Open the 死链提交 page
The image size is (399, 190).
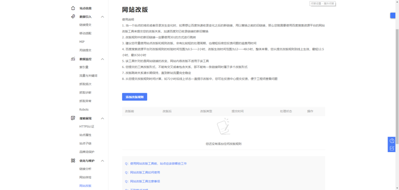click(85, 50)
